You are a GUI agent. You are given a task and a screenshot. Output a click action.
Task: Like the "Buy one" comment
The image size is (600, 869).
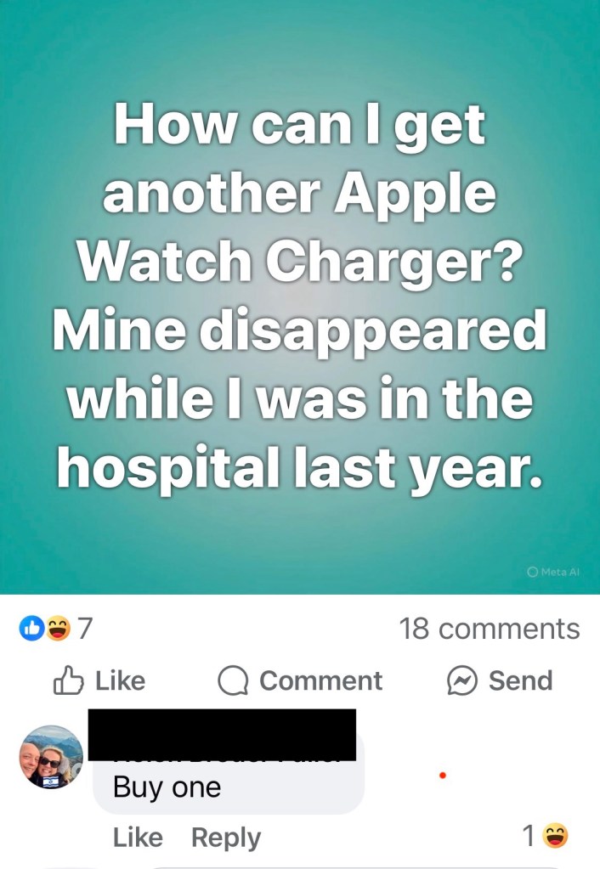138,838
